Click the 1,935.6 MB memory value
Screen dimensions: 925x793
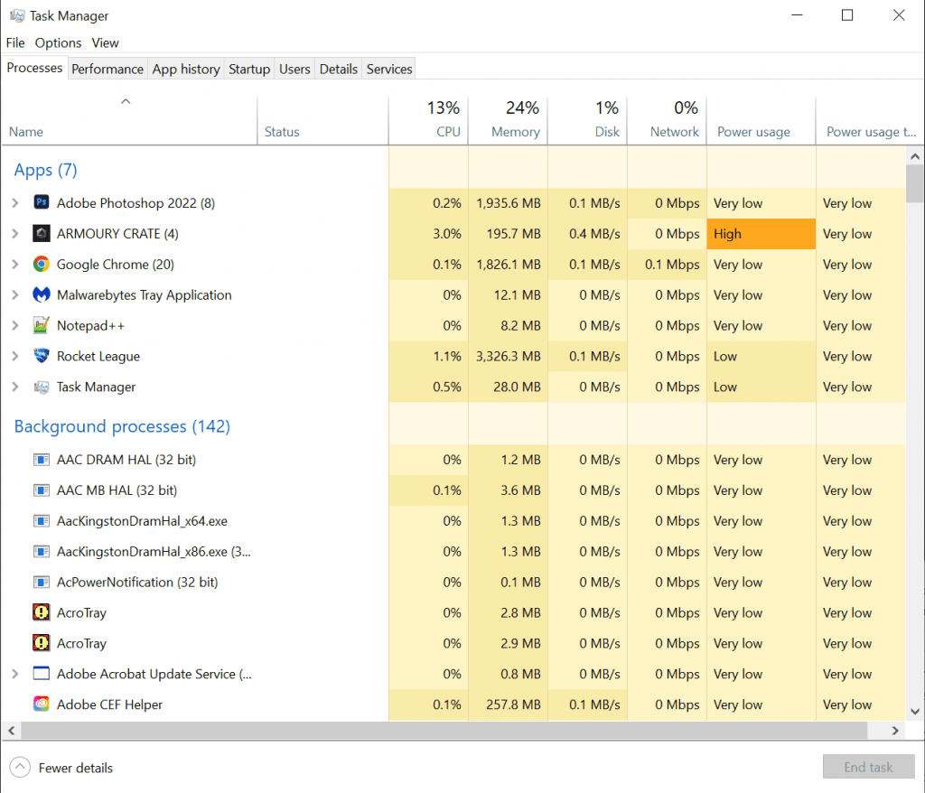coord(508,203)
